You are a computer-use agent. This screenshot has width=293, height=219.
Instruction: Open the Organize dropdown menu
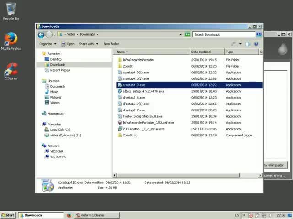pos(48,44)
